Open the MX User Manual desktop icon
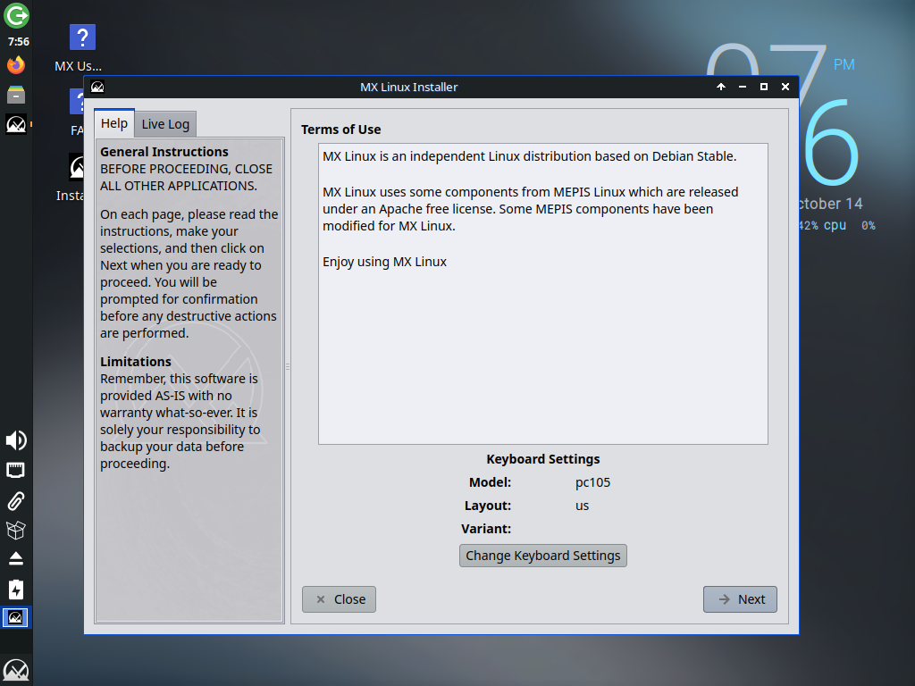Viewport: 915px width, 686px height. pyautogui.click(x=81, y=48)
